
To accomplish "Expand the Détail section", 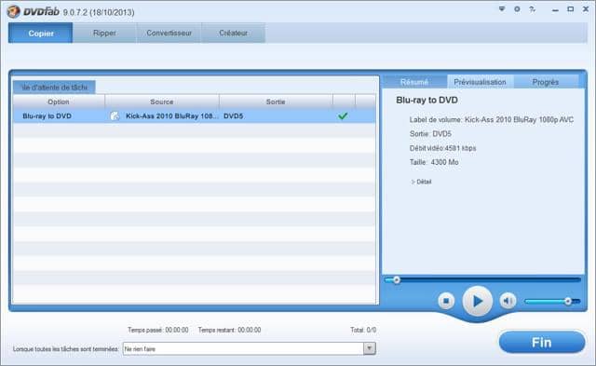I will (421, 182).
